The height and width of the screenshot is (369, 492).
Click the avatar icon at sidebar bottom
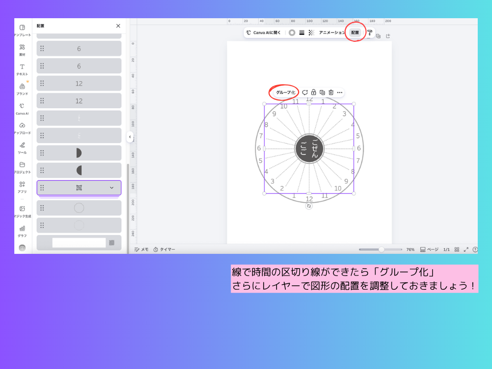[x=22, y=248]
